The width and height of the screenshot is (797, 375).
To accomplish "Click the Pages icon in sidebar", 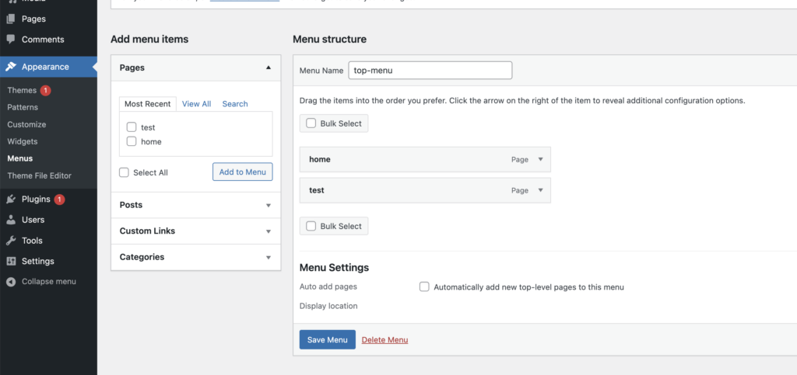I will coord(11,19).
